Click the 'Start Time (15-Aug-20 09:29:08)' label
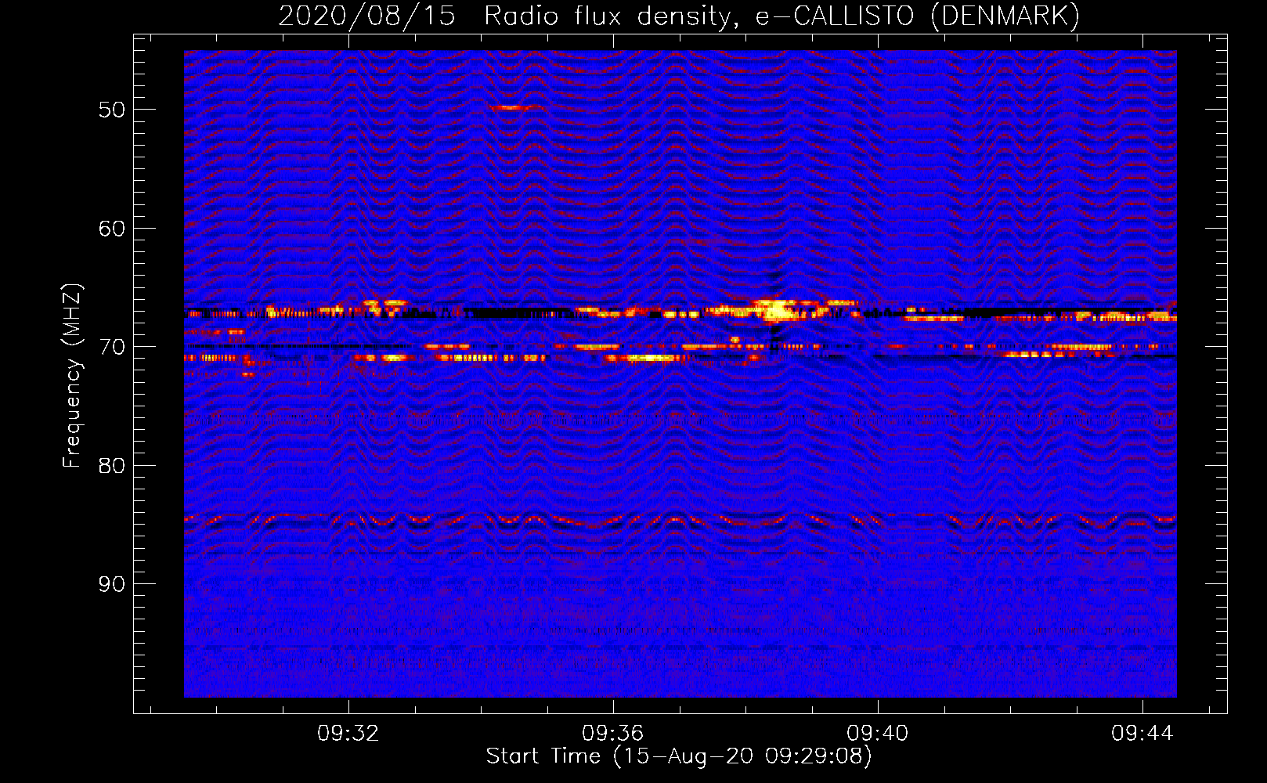 coord(679,756)
